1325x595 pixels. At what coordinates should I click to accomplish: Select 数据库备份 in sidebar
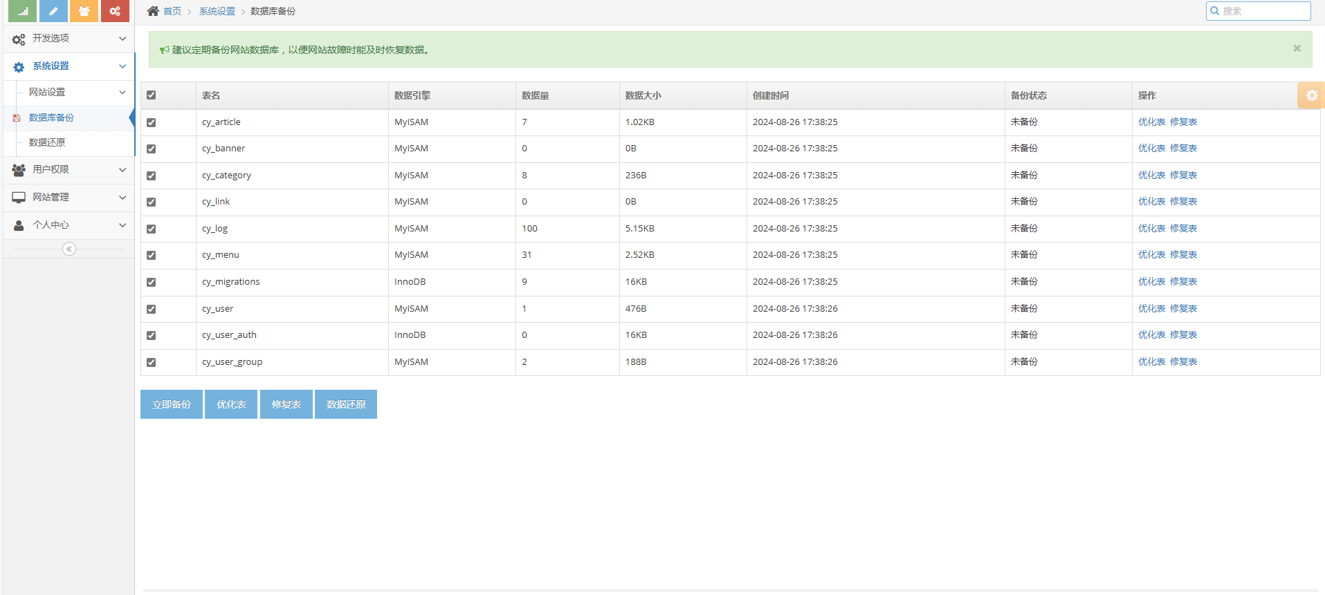[68, 117]
